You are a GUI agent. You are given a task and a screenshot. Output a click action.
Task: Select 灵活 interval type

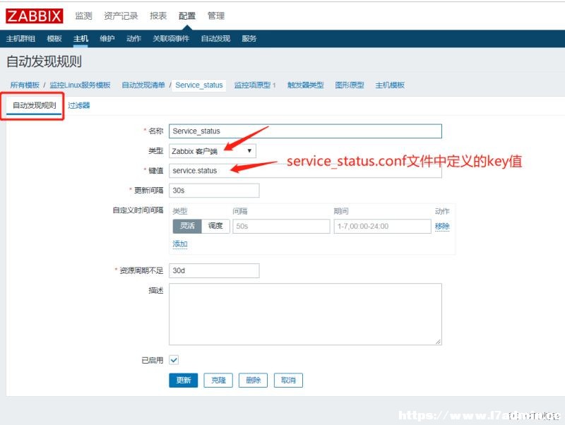(187, 226)
